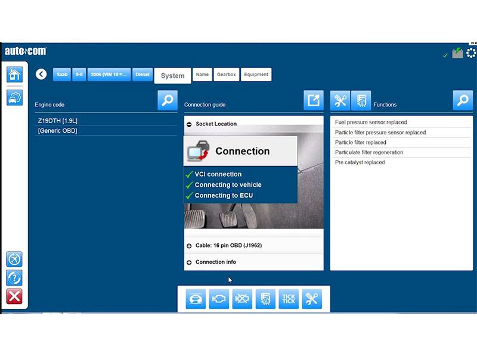Select the Diesel breadcrumb
Viewport: 477px width, 357px height.
(x=143, y=74)
